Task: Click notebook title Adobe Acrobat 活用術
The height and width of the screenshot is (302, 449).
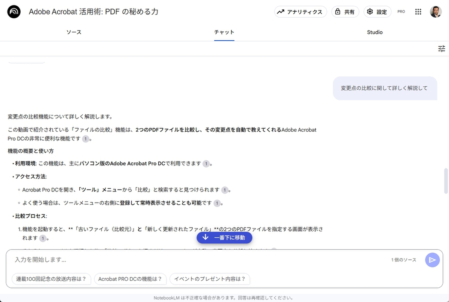Action: [x=94, y=12]
